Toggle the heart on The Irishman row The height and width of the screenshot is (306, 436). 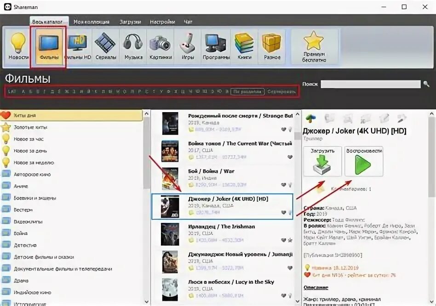coord(284,240)
